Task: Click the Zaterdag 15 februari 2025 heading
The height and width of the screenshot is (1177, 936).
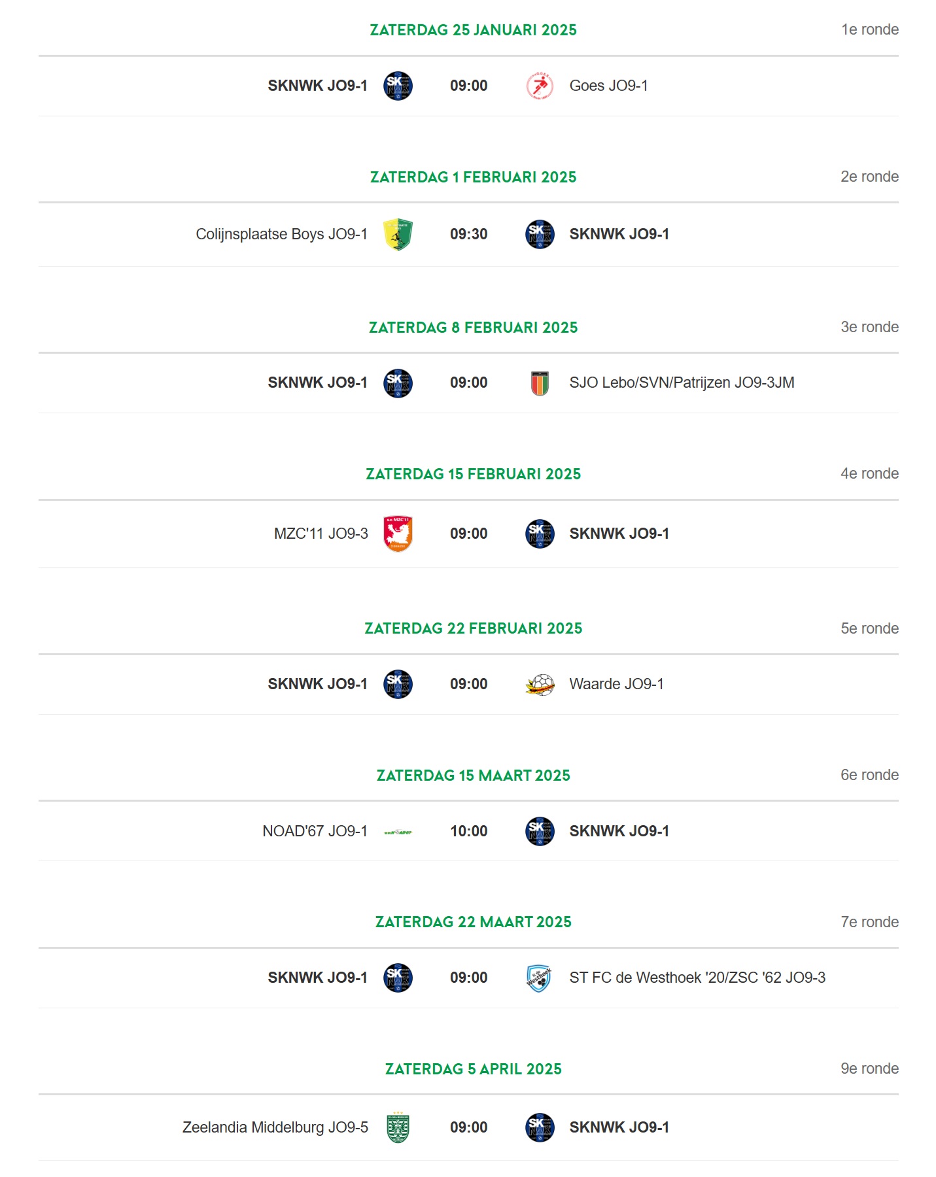Action: click(473, 474)
